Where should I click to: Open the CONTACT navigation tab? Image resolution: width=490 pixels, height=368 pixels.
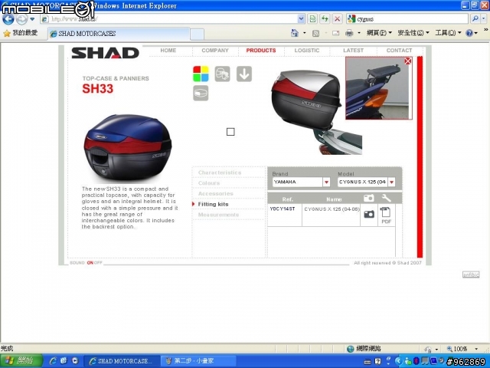click(399, 51)
